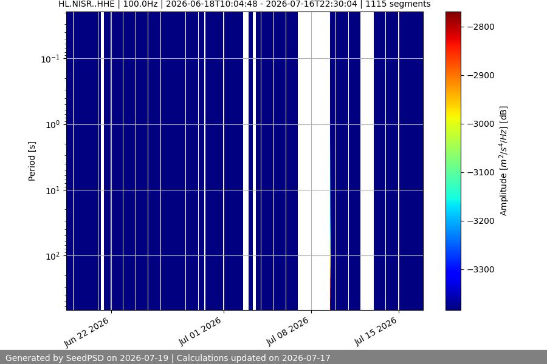Click the yellow band of the colorbar
This screenshot has width=547, height=364.
pyautogui.click(x=453, y=113)
